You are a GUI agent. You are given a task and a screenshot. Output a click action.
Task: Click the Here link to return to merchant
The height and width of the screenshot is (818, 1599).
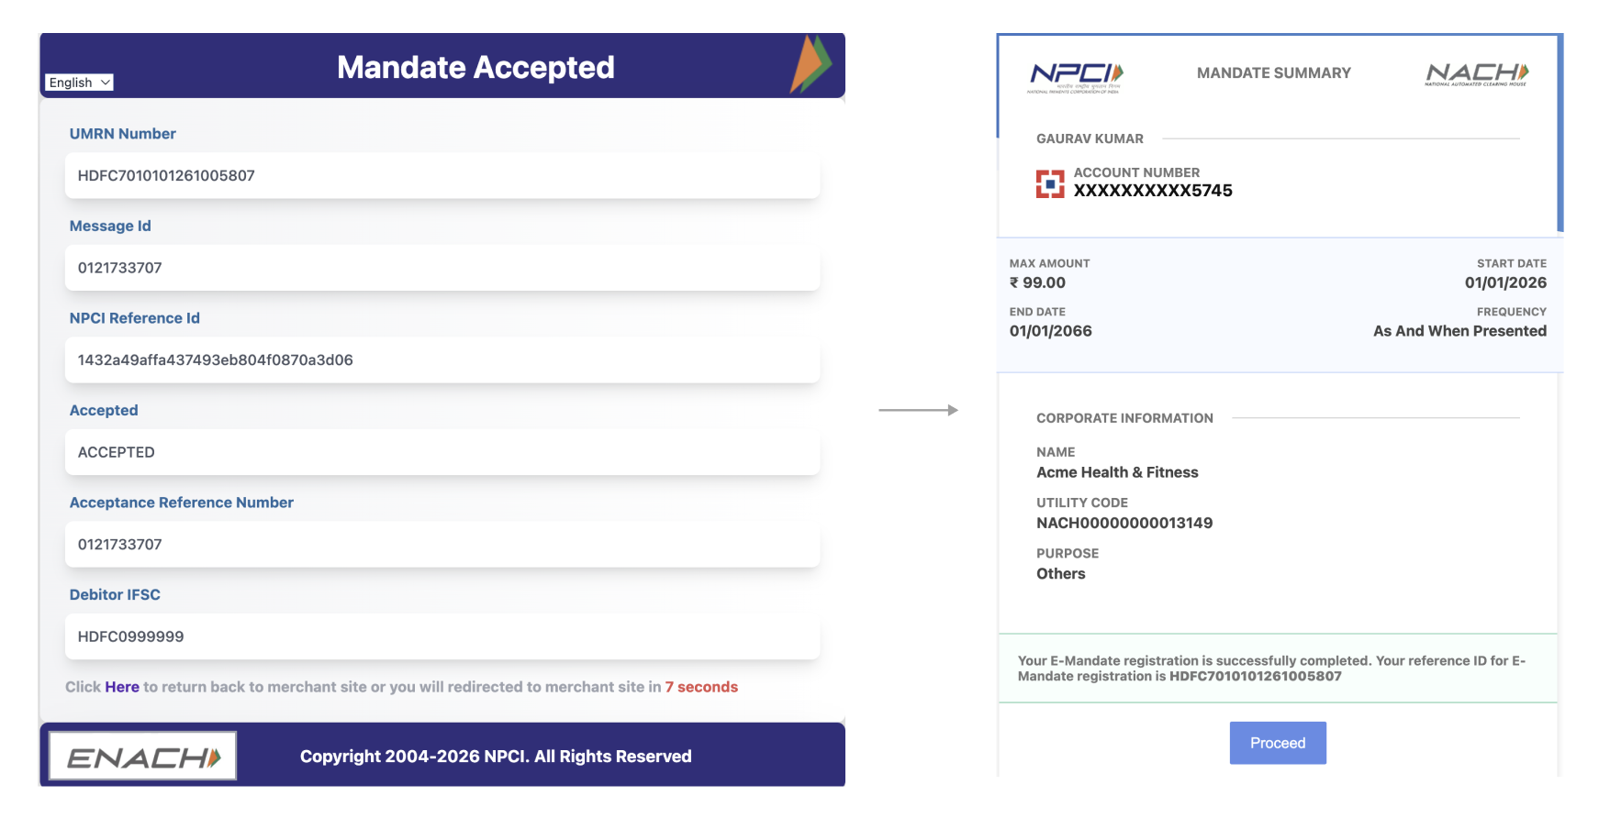[x=122, y=686]
